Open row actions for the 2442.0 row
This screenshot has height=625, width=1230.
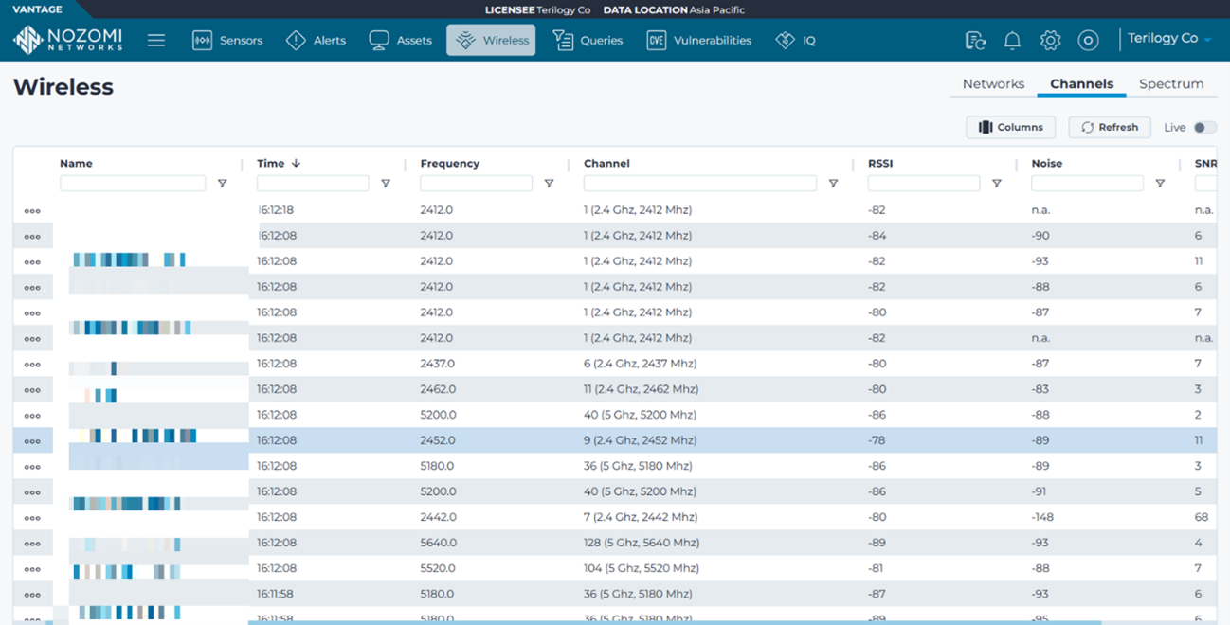tap(32, 518)
